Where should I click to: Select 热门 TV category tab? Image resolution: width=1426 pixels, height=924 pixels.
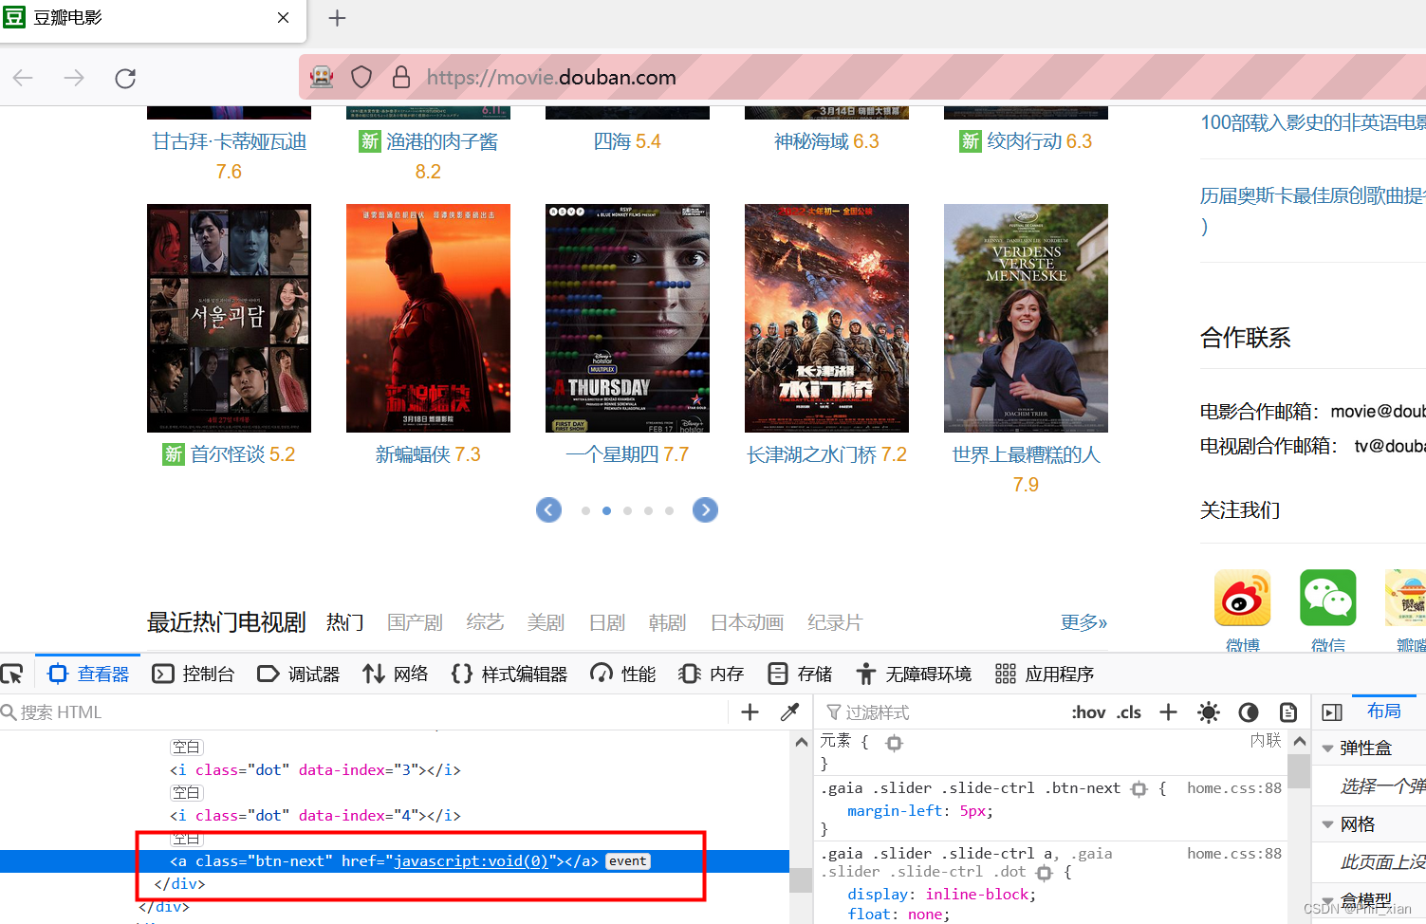coord(345,622)
